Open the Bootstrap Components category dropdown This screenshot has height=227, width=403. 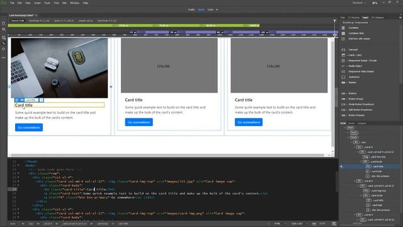(x=357, y=23)
